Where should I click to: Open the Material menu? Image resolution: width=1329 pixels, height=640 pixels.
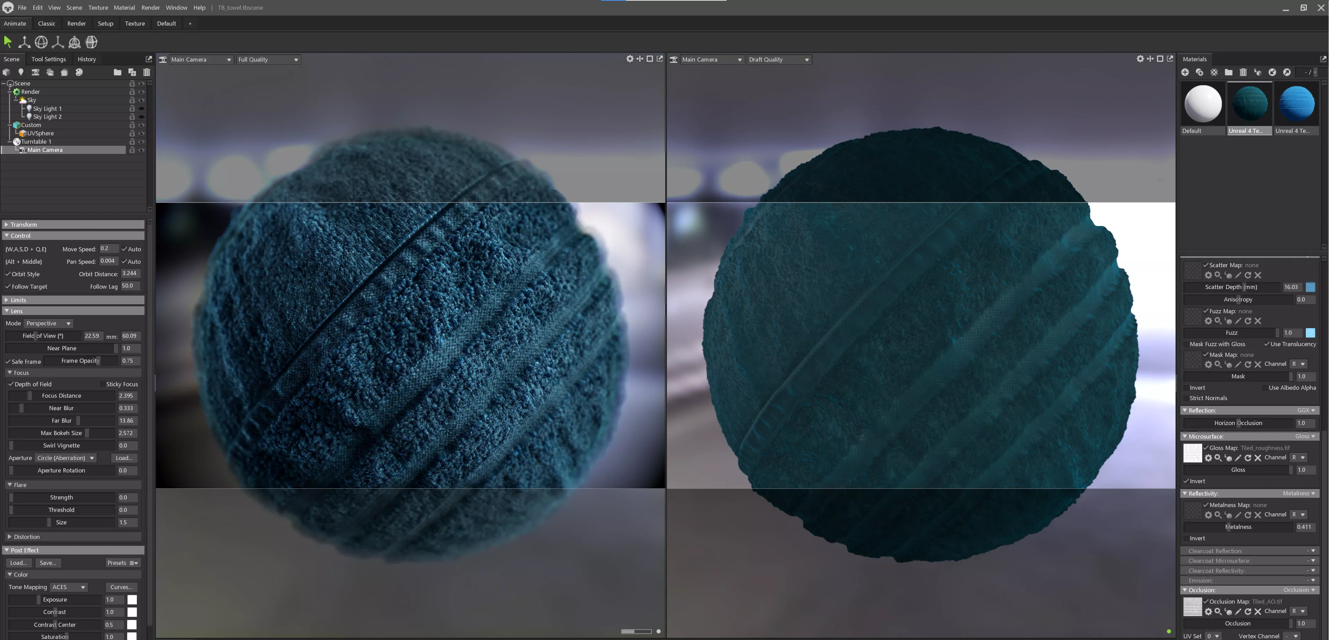coord(124,8)
